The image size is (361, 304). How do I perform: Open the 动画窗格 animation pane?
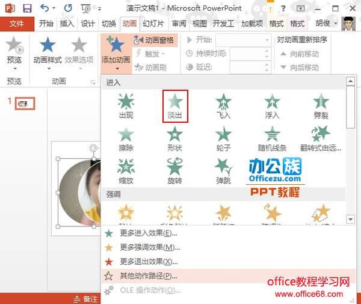pyautogui.click(x=153, y=40)
